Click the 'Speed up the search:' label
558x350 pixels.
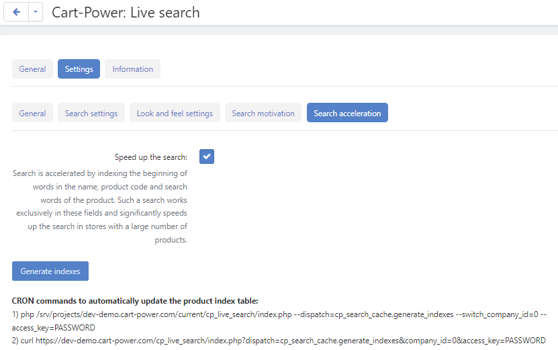point(151,157)
